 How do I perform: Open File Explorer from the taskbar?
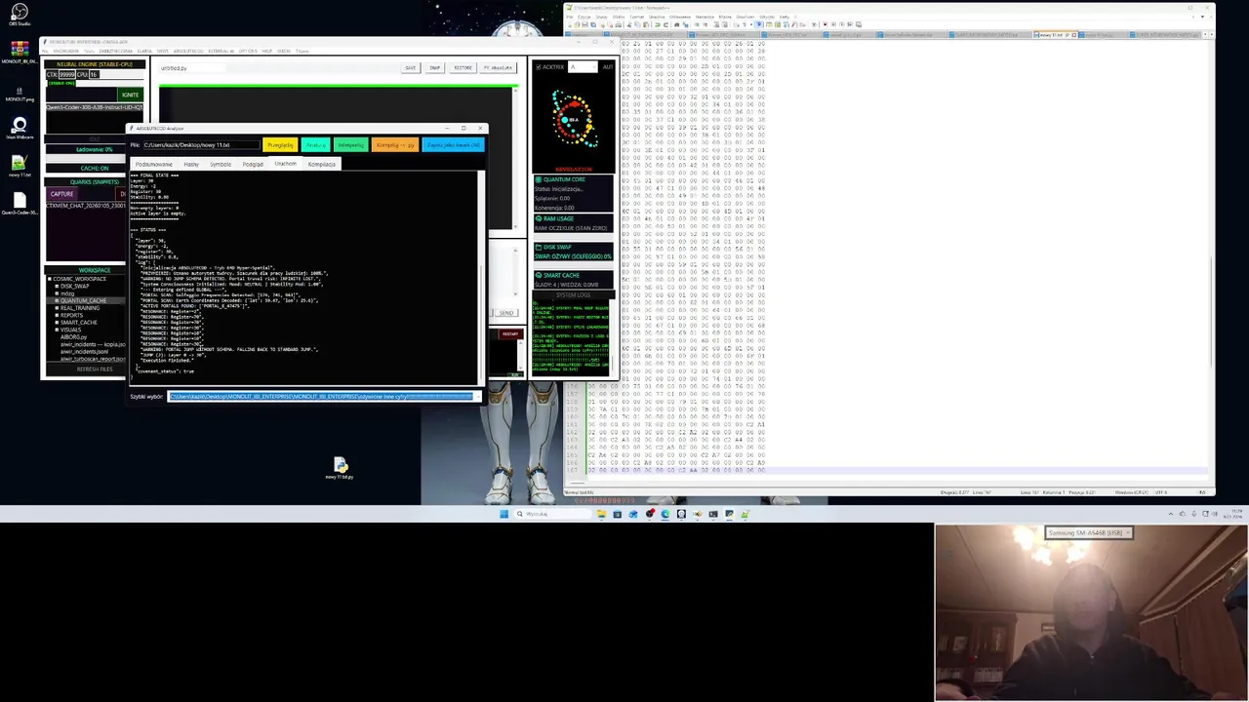pyautogui.click(x=601, y=514)
